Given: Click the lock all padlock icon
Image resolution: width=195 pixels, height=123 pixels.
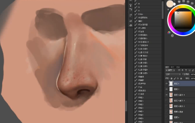Looking at the screenshot, I should [x=181, y=79].
